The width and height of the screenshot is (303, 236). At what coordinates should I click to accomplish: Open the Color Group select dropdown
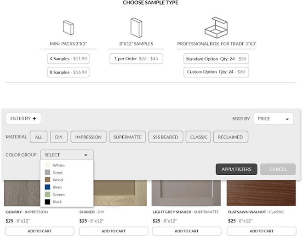click(x=67, y=155)
